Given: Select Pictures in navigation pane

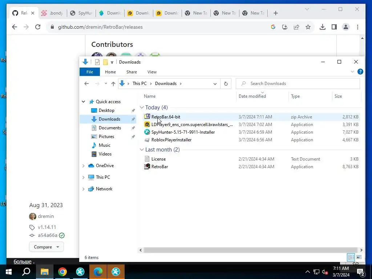Looking at the screenshot, I should (x=106, y=137).
